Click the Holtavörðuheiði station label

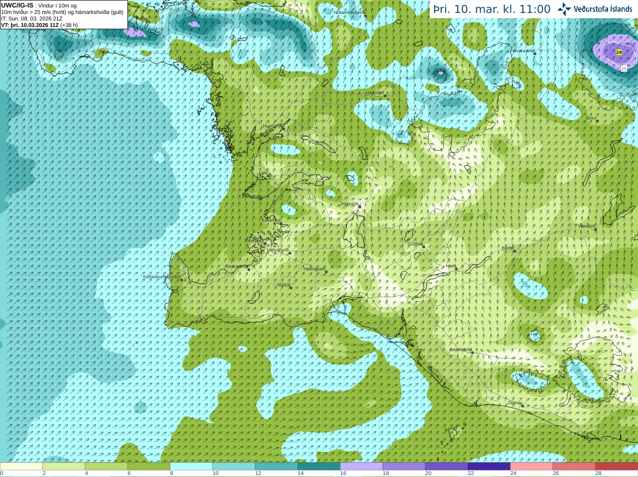(349, 12)
